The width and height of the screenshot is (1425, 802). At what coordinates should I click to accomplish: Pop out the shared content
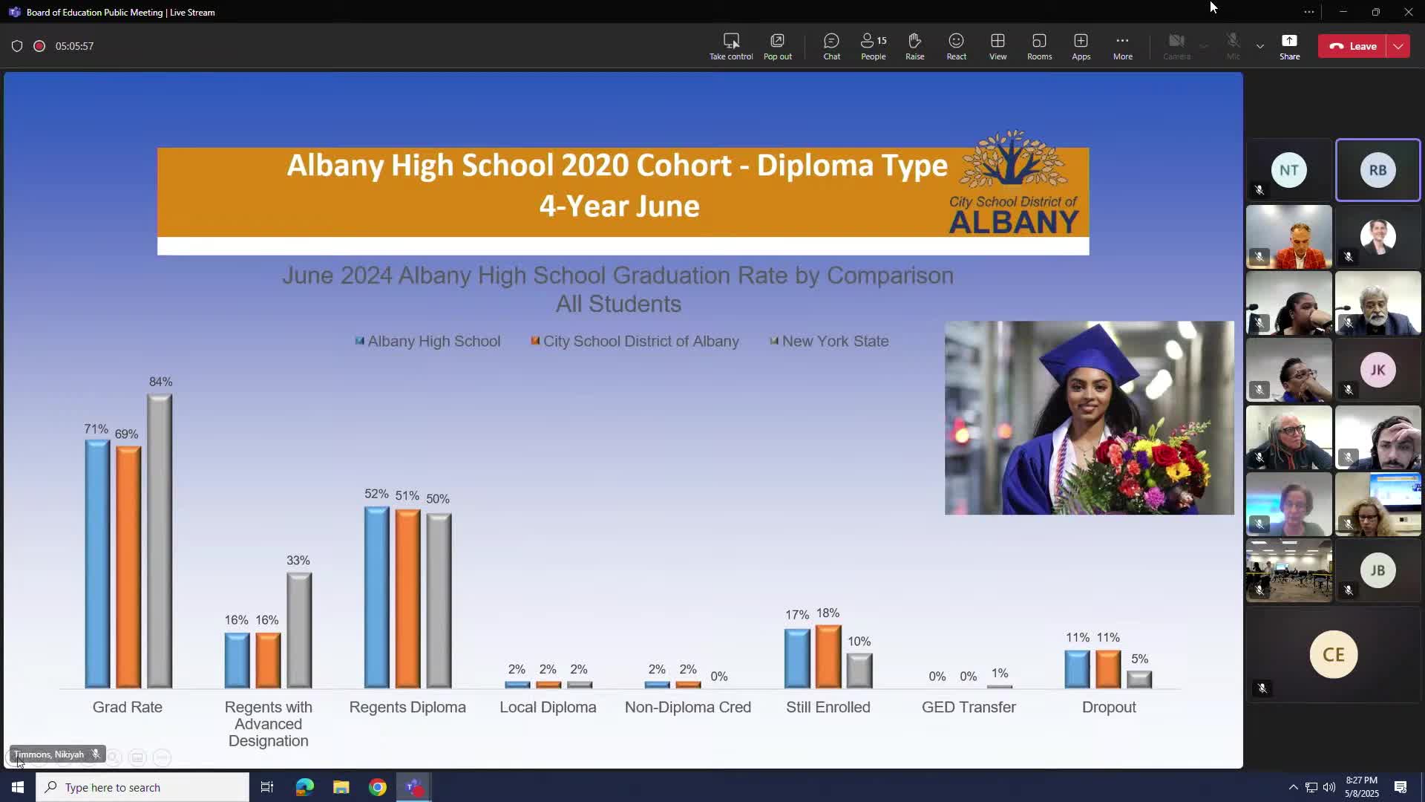(x=777, y=46)
